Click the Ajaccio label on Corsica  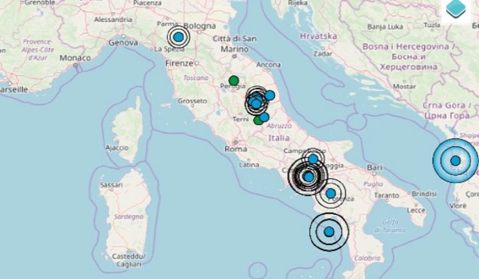pyautogui.click(x=117, y=148)
